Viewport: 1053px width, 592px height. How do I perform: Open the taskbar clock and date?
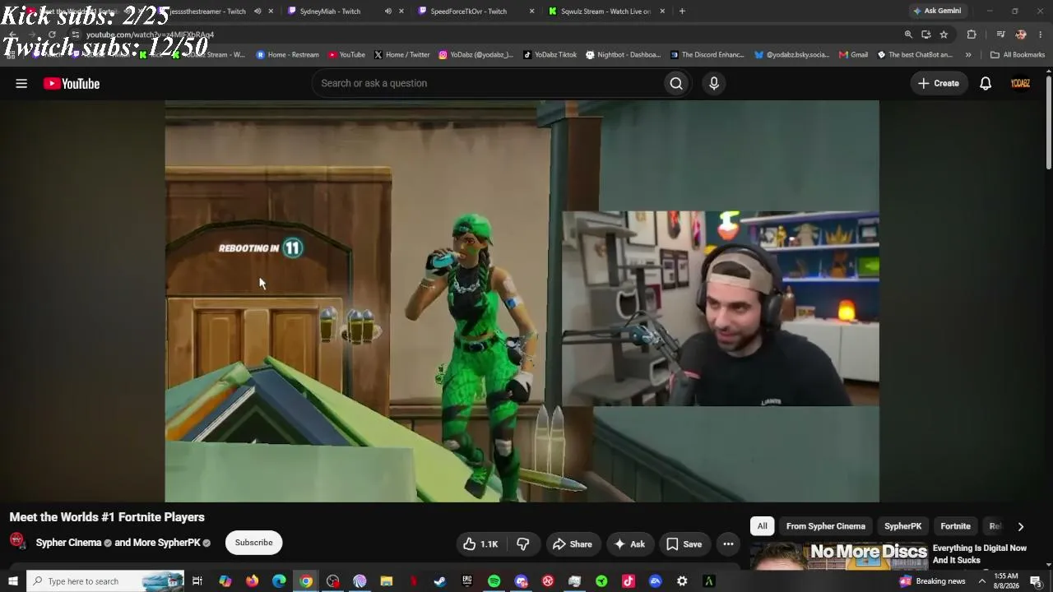click(x=1006, y=581)
